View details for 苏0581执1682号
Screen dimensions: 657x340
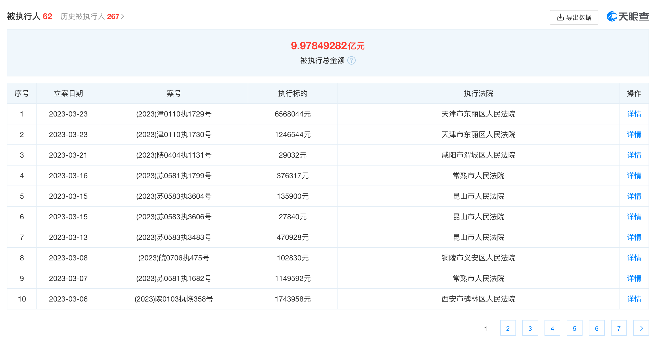tap(634, 279)
